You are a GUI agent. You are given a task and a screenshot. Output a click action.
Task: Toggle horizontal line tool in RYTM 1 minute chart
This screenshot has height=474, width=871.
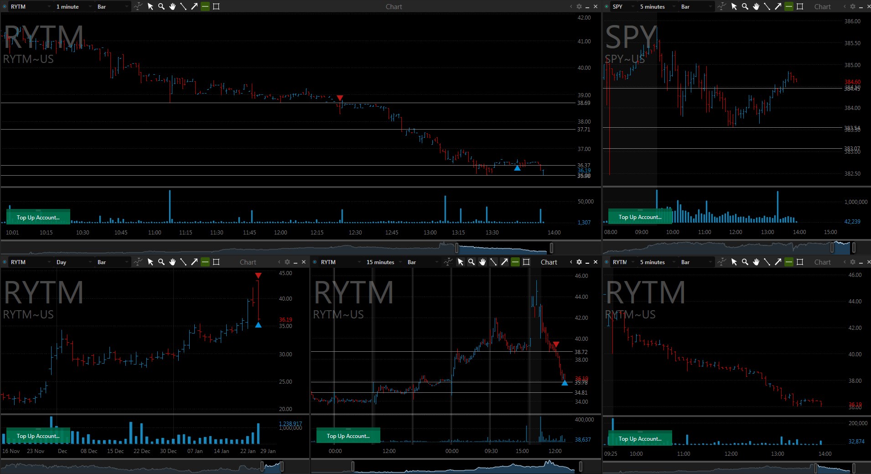tap(205, 6)
